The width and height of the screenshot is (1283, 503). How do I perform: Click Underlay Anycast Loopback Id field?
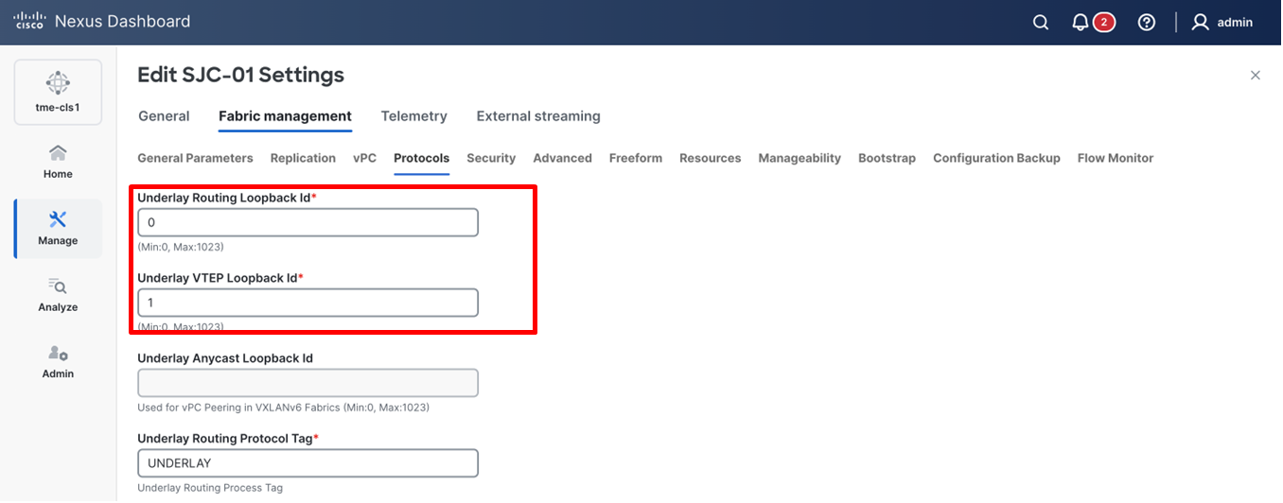(308, 383)
